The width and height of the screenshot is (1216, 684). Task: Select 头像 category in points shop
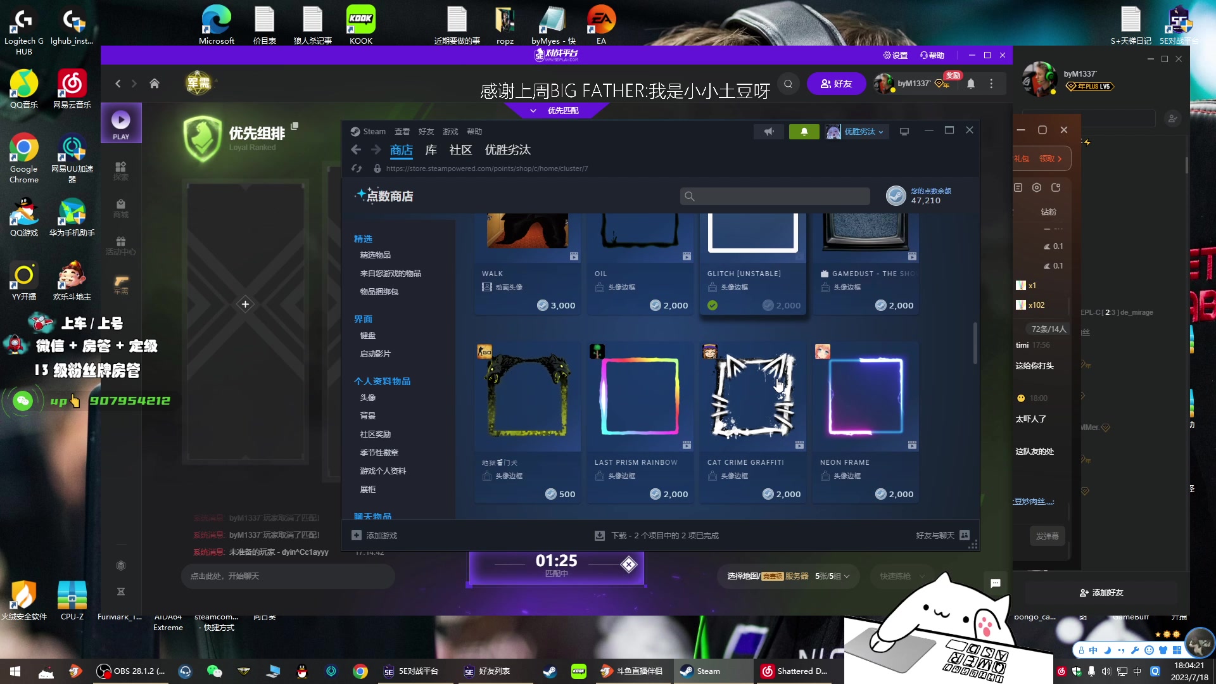tap(368, 398)
